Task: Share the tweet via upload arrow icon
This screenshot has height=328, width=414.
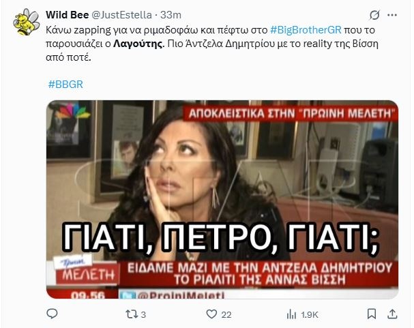Action: [x=392, y=314]
